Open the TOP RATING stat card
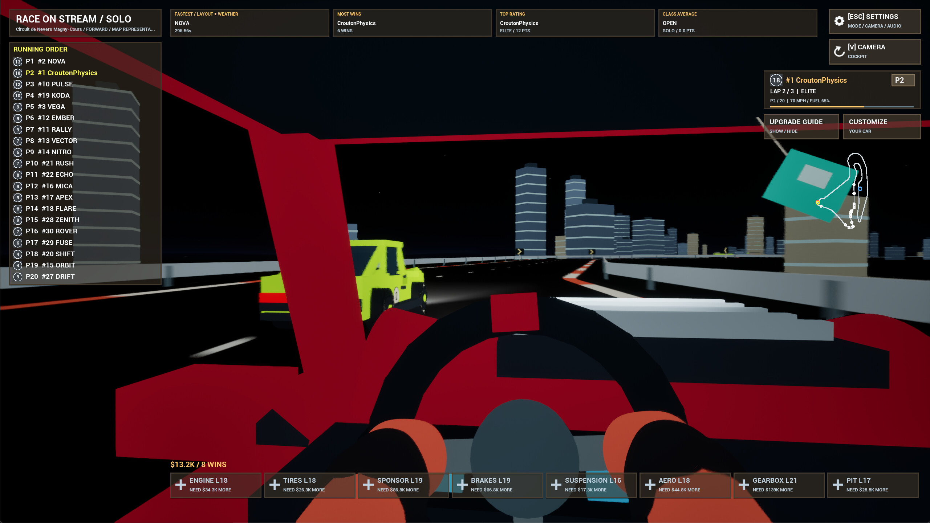930x523 pixels. point(575,23)
